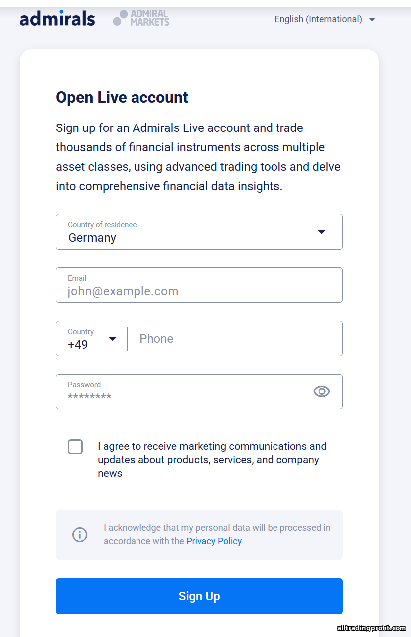Open the English (International) language selector
The height and width of the screenshot is (637, 411).
318,19
